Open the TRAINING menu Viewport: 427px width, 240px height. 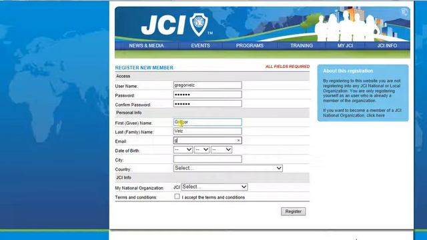[301, 45]
